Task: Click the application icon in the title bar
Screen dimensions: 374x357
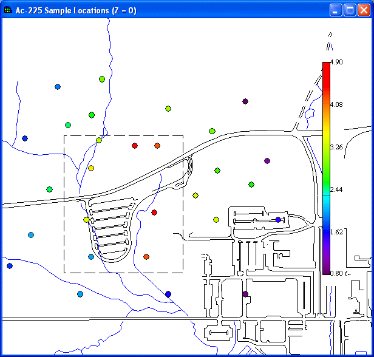Action: [x=7, y=10]
